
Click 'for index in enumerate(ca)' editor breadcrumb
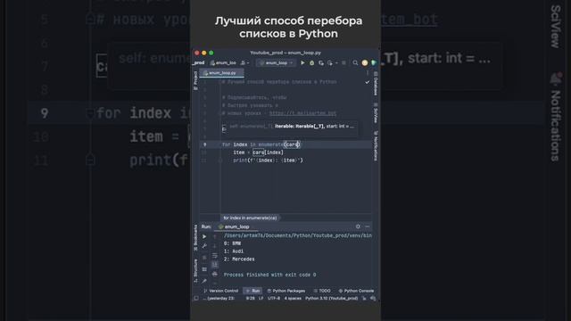click(250, 218)
